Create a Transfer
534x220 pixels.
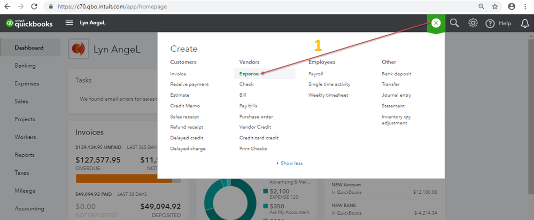(391, 84)
